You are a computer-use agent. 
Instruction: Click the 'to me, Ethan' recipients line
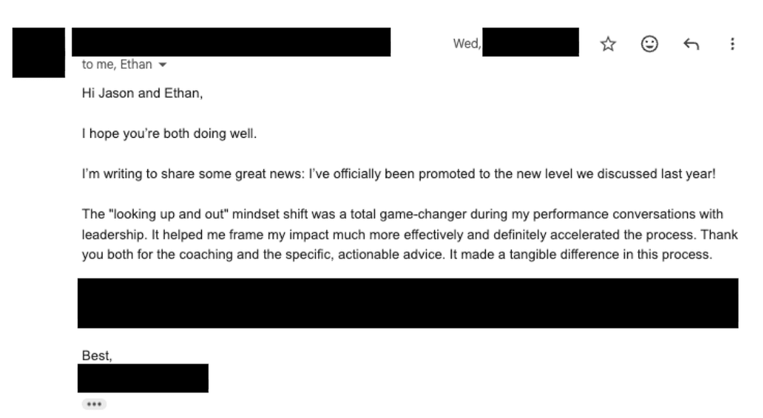117,64
